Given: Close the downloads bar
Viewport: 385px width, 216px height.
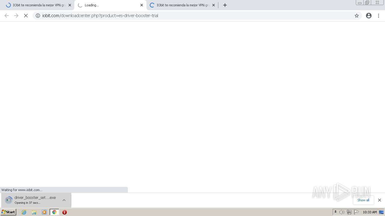Looking at the screenshot, I should [x=380, y=200].
